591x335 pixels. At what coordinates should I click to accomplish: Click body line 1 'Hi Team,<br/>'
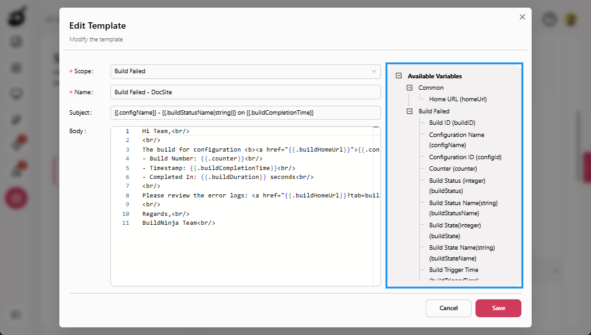pyautogui.click(x=165, y=131)
